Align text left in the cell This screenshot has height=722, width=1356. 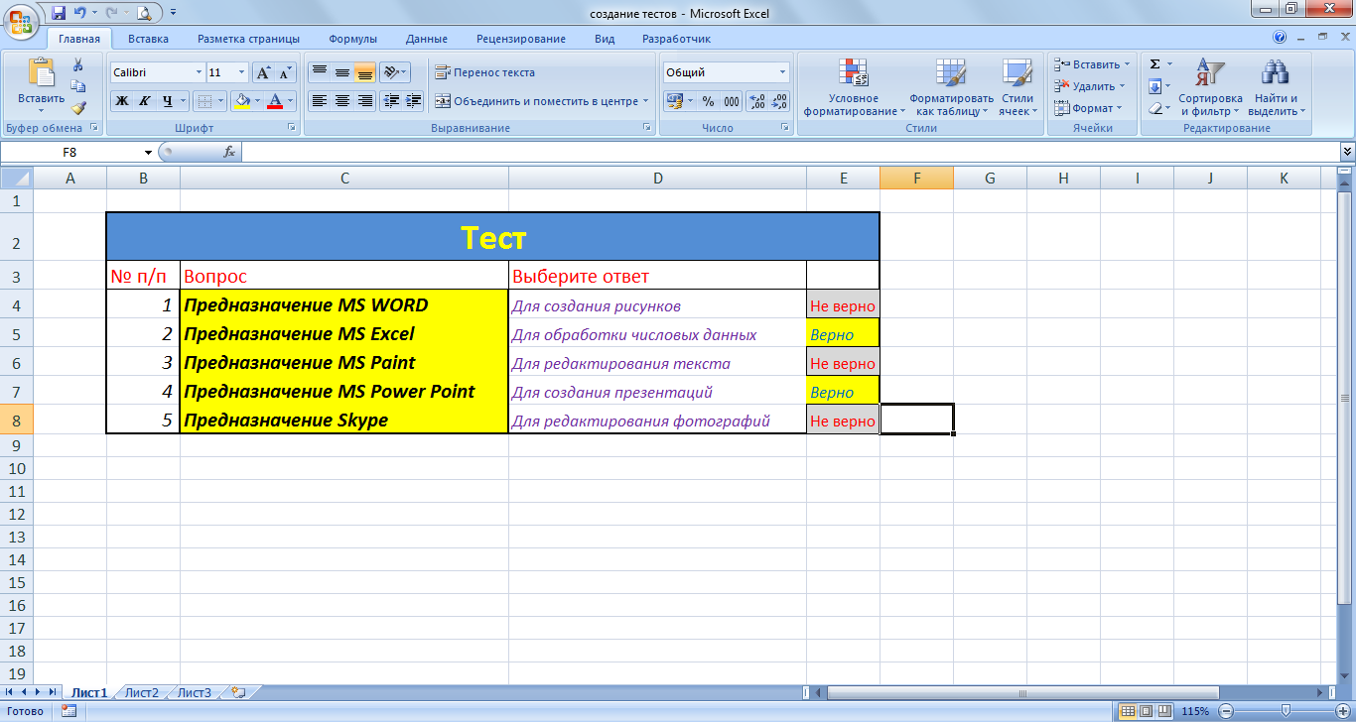tap(319, 100)
